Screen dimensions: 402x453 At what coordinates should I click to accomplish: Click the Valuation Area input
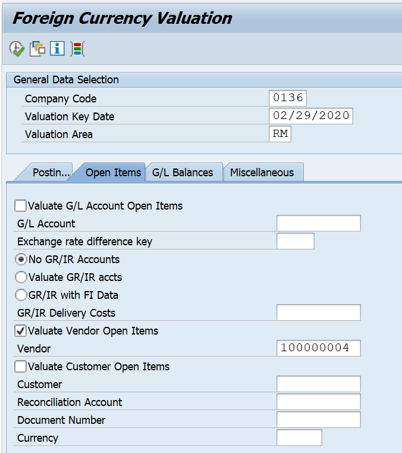tap(280, 134)
